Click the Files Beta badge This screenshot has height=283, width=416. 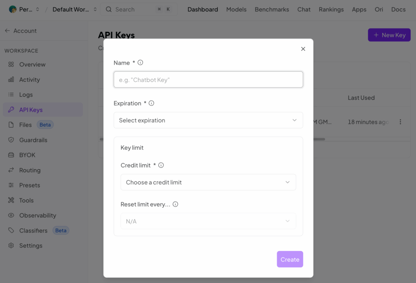(x=45, y=125)
